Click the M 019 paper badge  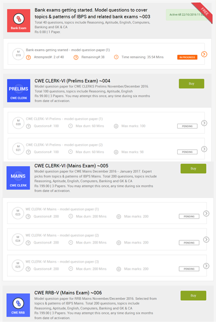pos(18,54)
